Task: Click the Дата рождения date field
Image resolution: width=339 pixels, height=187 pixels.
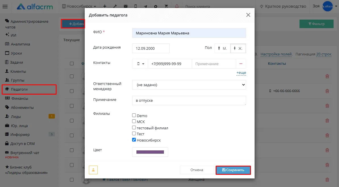Action: pos(151,48)
